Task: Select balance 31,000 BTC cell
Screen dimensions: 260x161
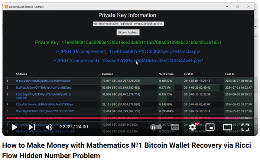Action: point(121,95)
